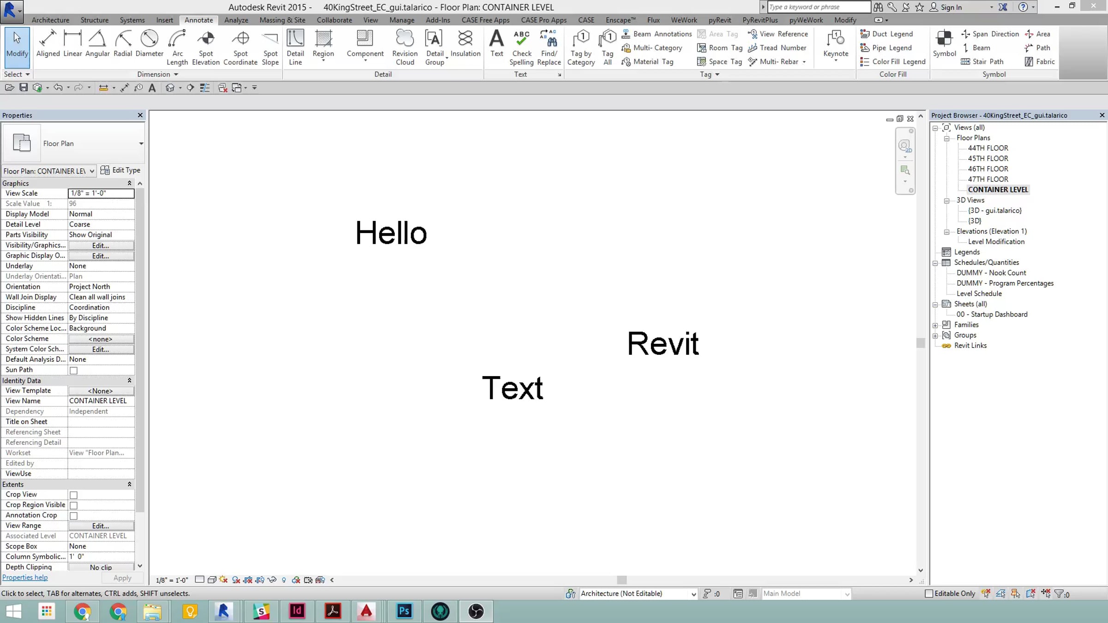This screenshot has width=1108, height=623.
Task: Select the Room Tag tool
Action: (x=720, y=48)
